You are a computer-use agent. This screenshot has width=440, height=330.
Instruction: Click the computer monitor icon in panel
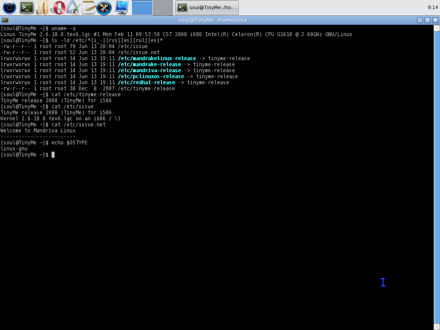click(x=122, y=8)
